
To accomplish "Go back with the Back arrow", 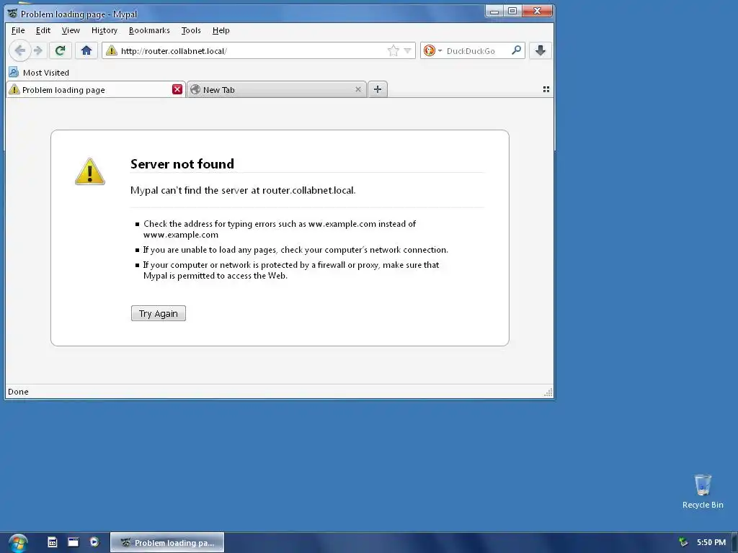I will click(x=19, y=50).
